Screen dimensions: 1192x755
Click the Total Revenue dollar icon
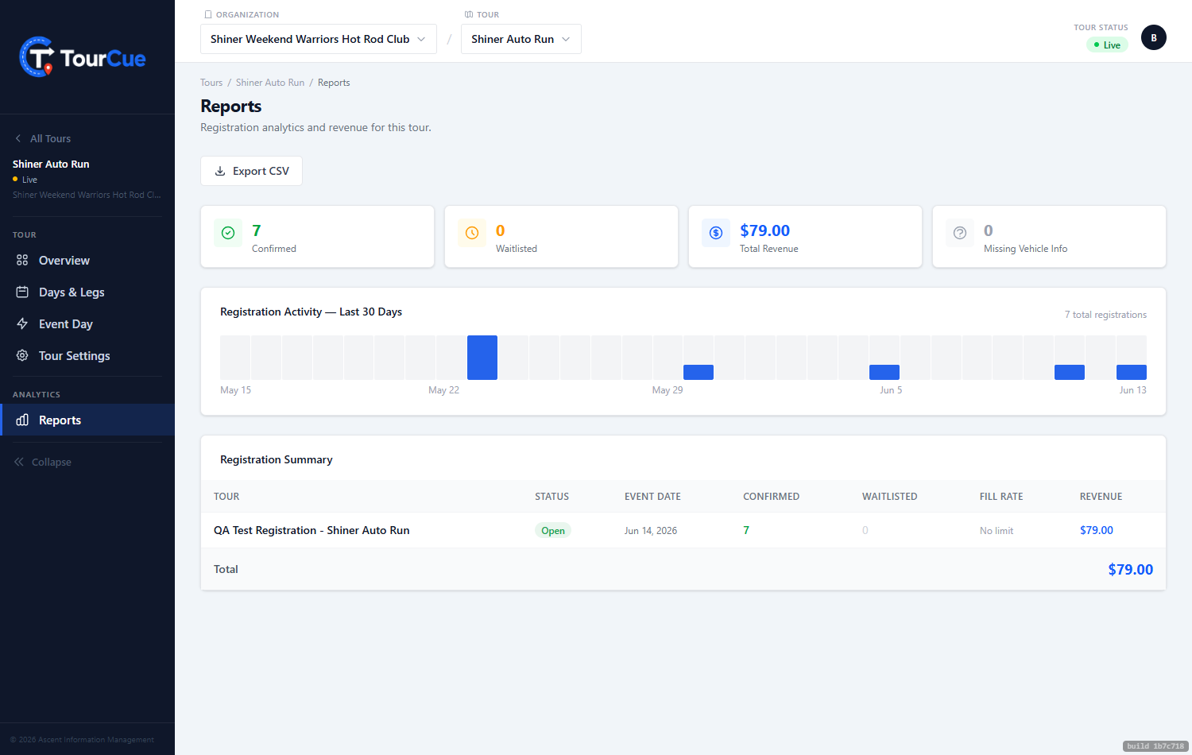(716, 233)
